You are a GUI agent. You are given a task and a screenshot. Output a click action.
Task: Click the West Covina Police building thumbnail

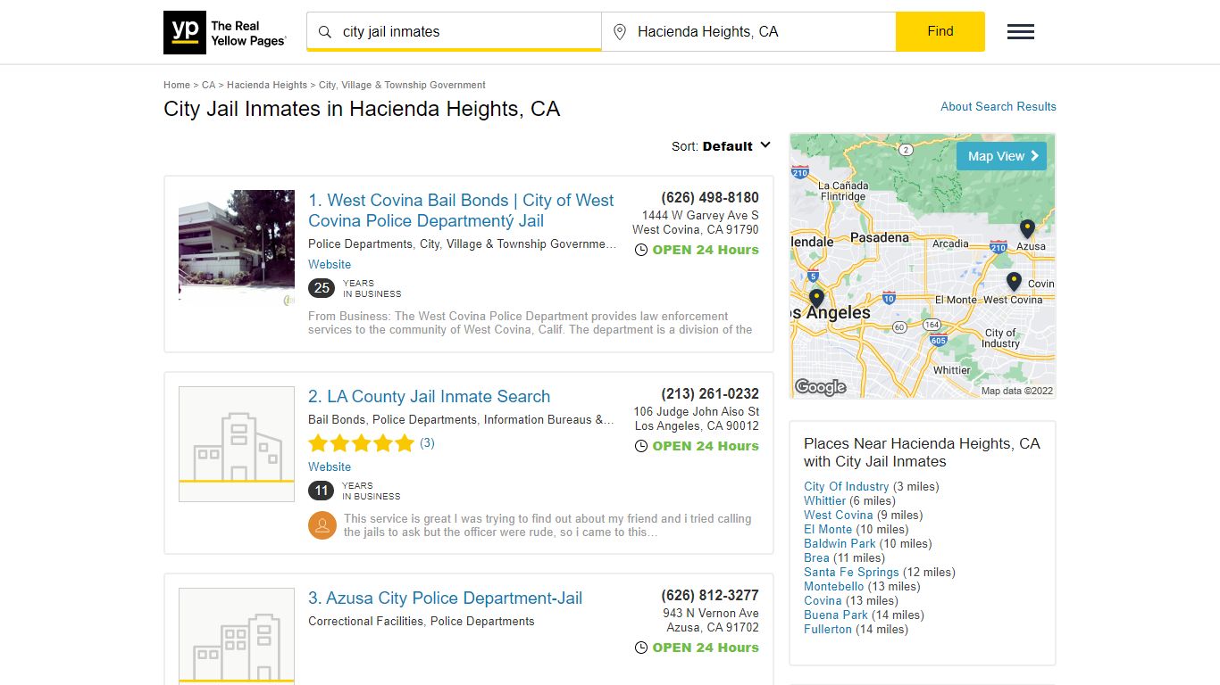click(237, 248)
